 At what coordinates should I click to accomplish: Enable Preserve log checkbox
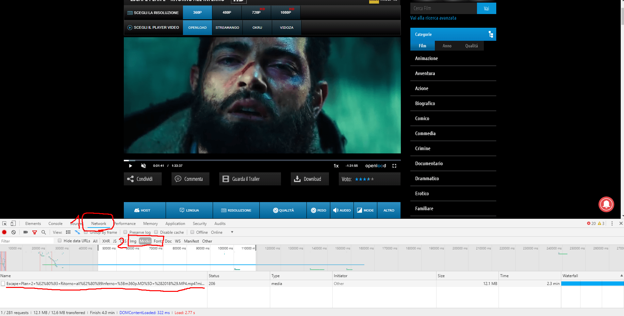click(125, 232)
